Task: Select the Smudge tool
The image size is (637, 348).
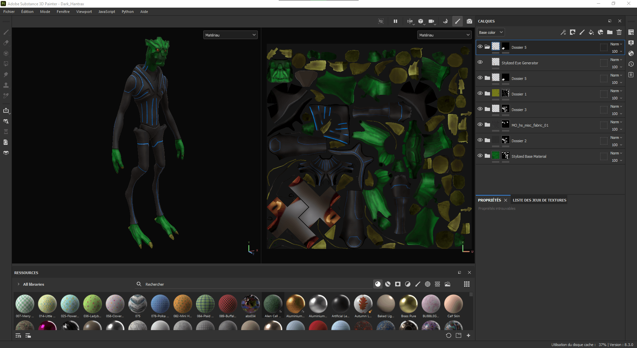Action: click(x=6, y=75)
